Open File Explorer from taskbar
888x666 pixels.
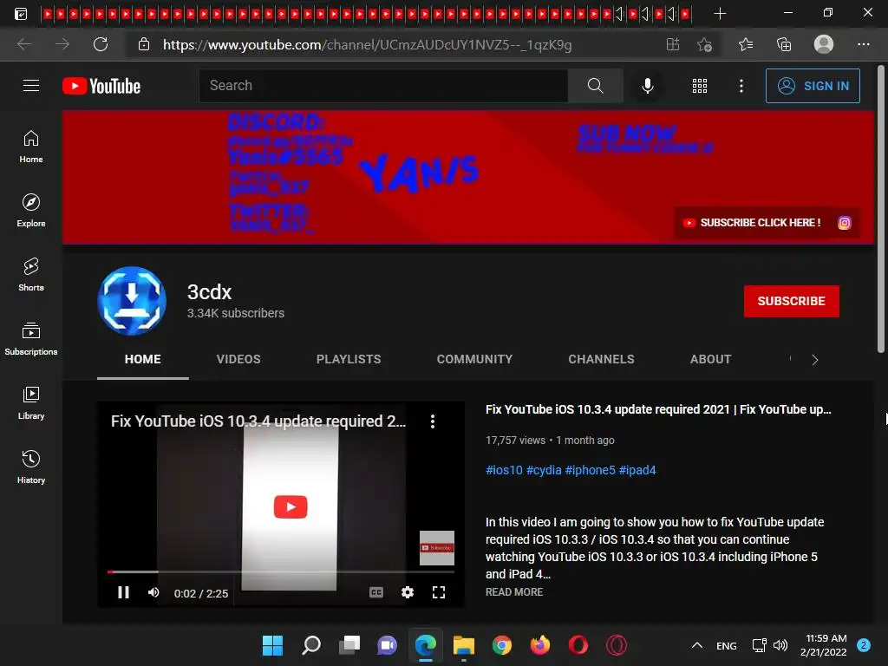tap(463, 645)
